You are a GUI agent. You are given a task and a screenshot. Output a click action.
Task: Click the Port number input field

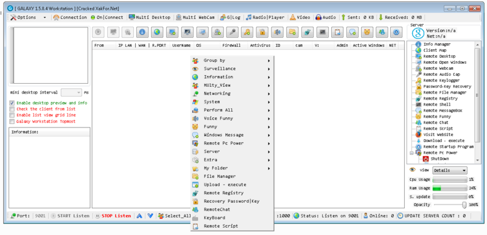[40, 216]
